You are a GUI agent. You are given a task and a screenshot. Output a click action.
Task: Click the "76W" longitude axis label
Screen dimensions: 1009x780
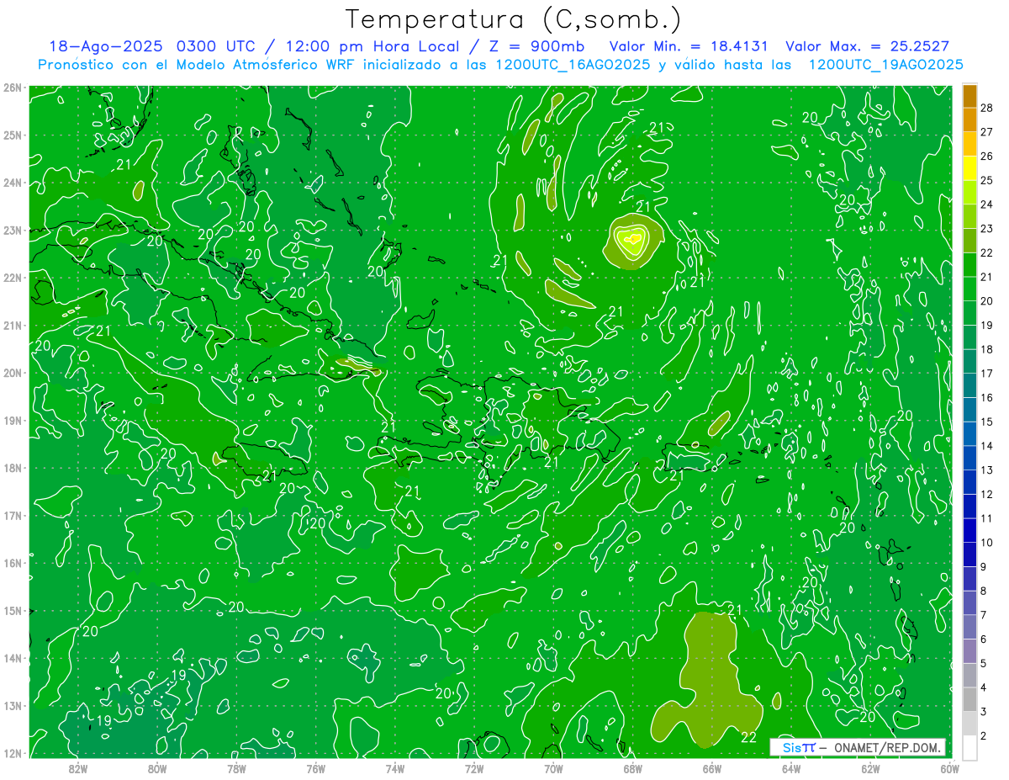pos(315,768)
